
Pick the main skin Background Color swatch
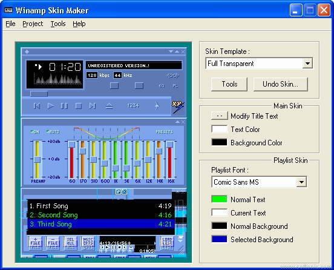point(220,142)
